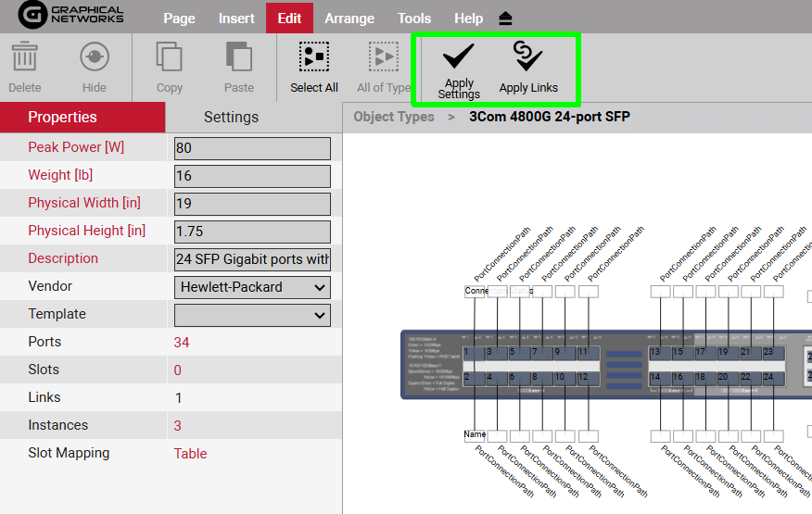Expand the Template dropdown
The image size is (812, 514).
(252, 315)
